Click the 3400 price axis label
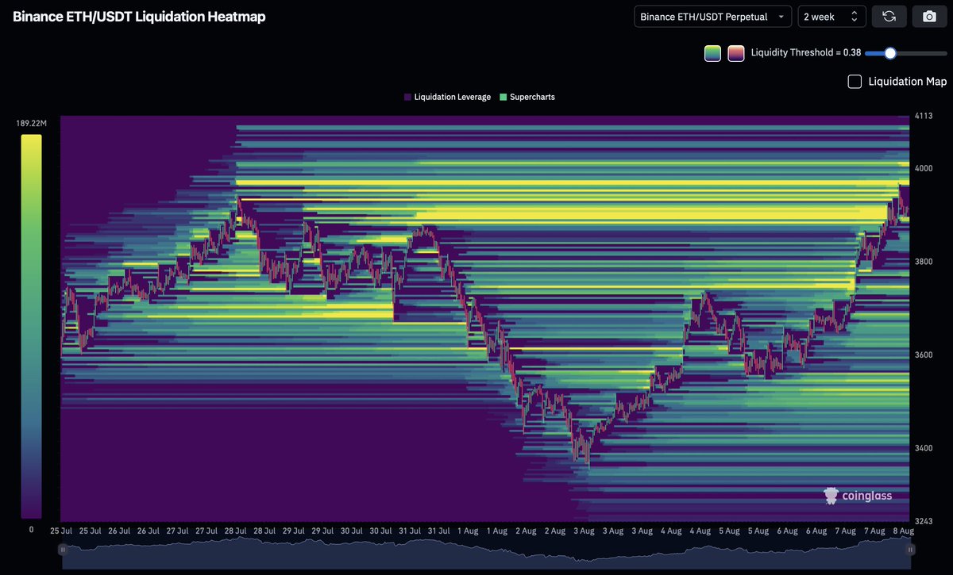The height and width of the screenshot is (575, 953). [924, 448]
